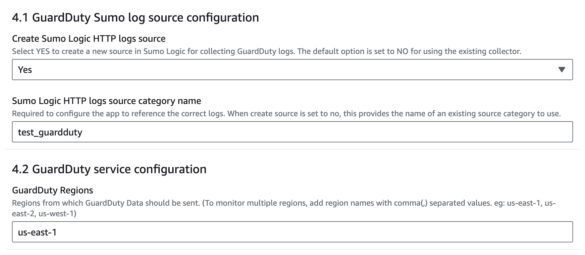Click the 'test_guardduty' text in the field

(50, 132)
